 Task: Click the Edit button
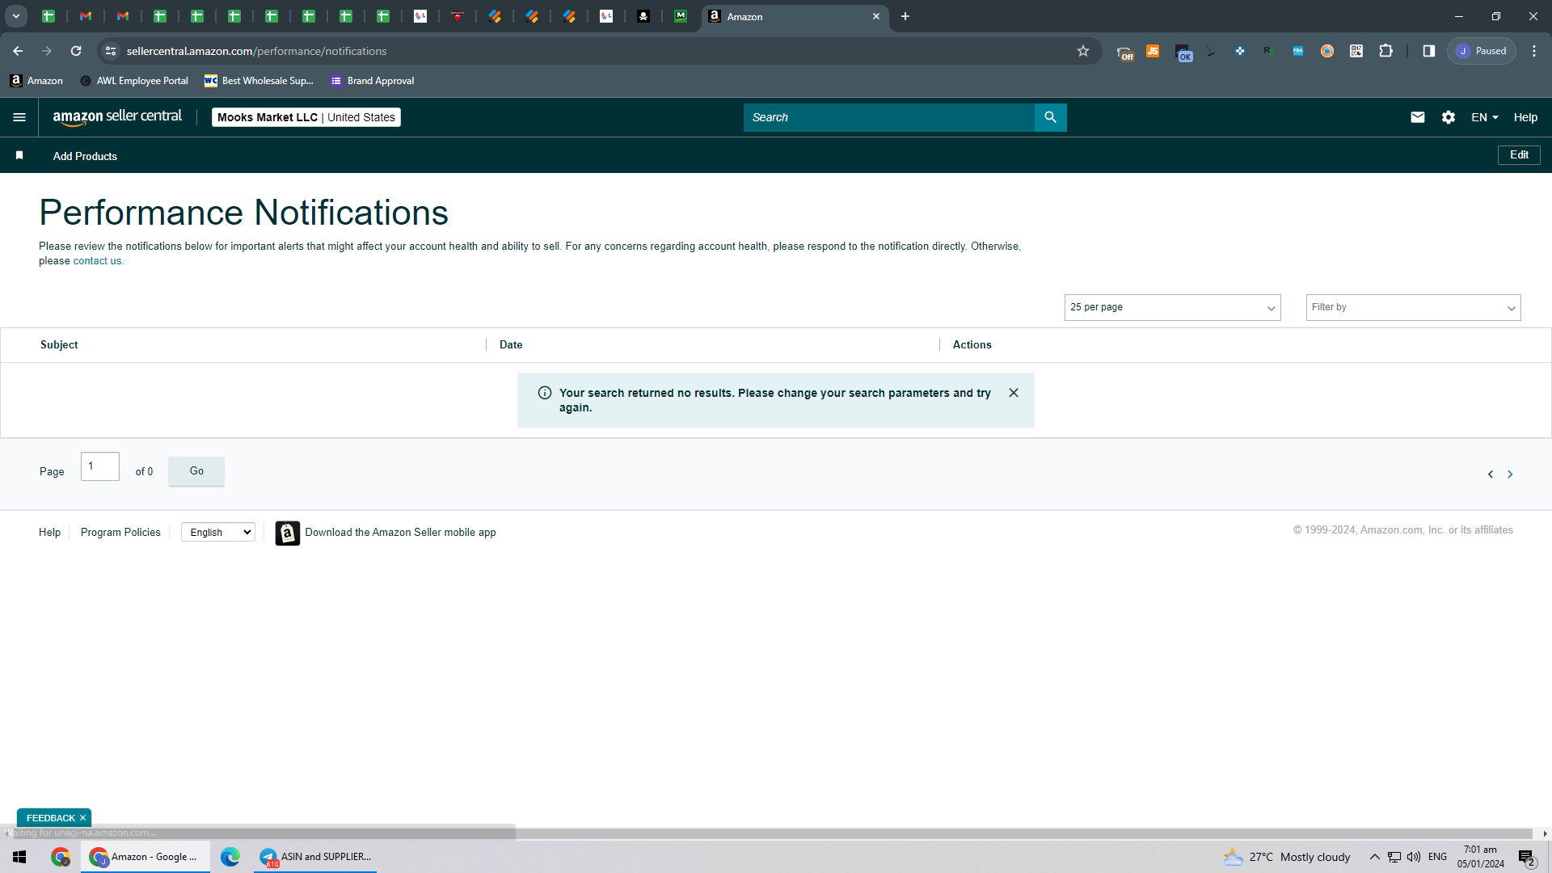[1519, 154]
